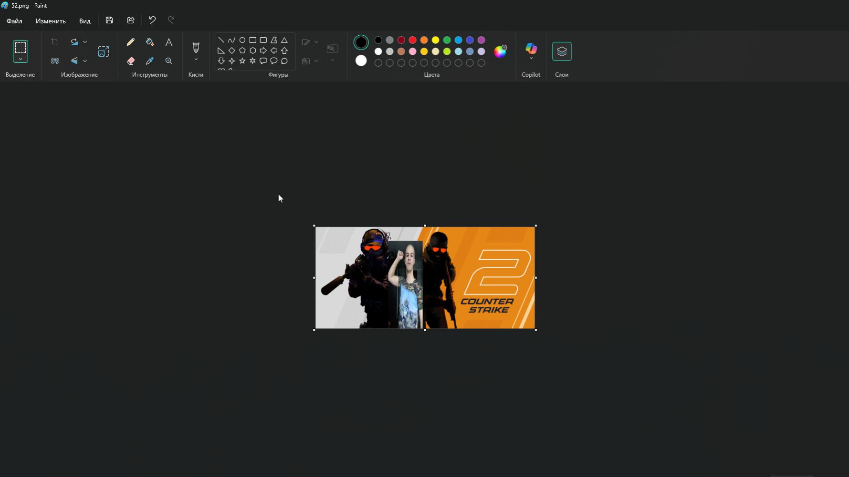Select the Curve shape

tap(231, 40)
